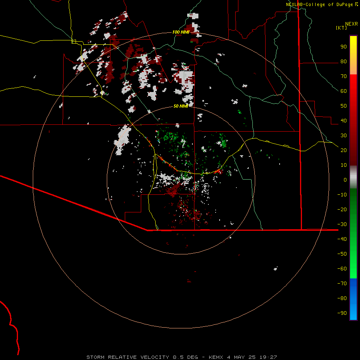The image size is (360, 360).
Task: Click the 10 value on velocity scale
Action: 344,165
